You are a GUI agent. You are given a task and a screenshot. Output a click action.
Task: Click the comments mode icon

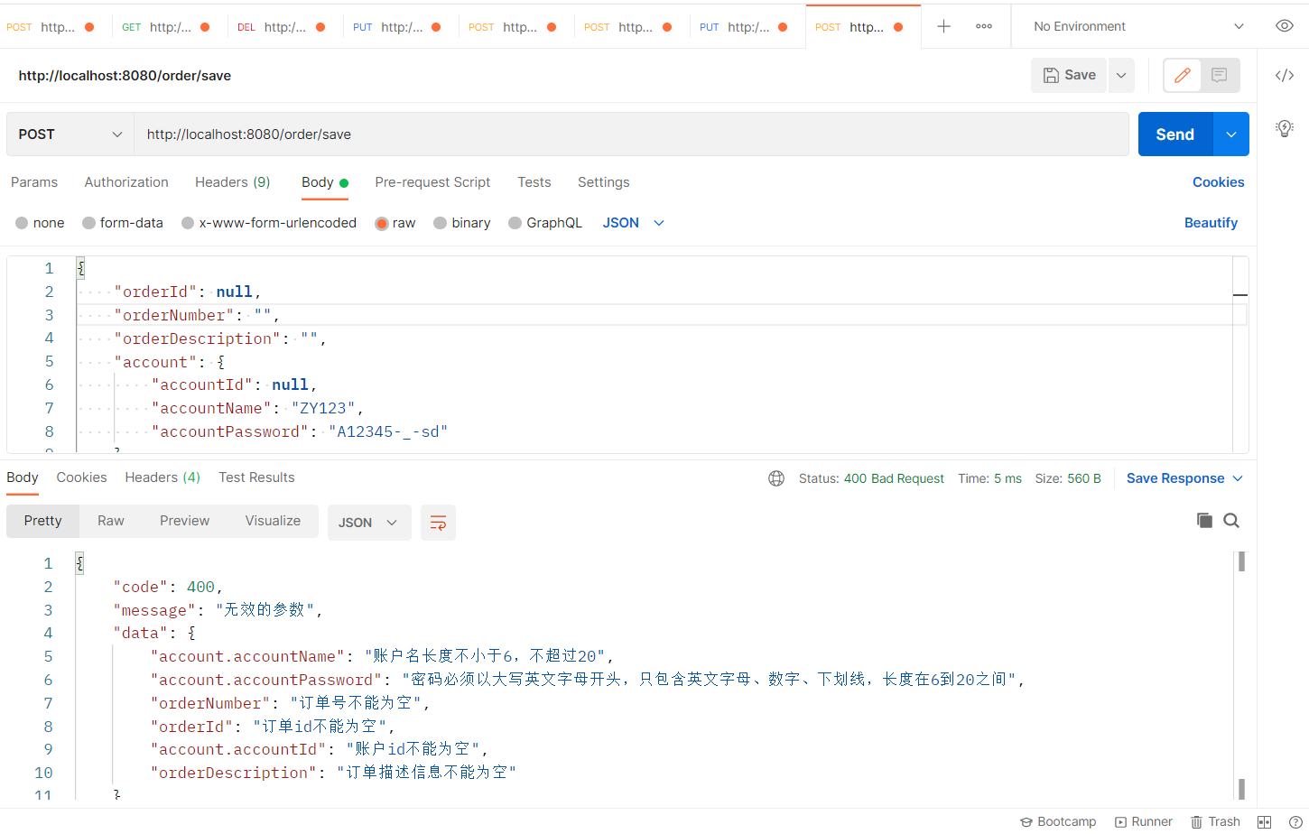pos(1220,75)
